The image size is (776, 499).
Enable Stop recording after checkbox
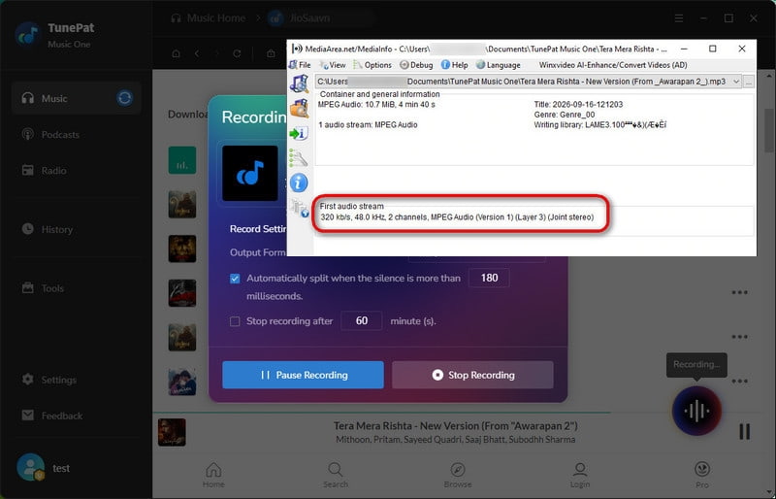pyautogui.click(x=235, y=321)
